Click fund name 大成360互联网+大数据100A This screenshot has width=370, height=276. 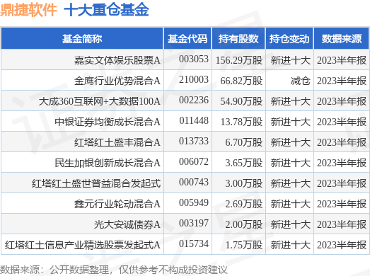coord(100,101)
